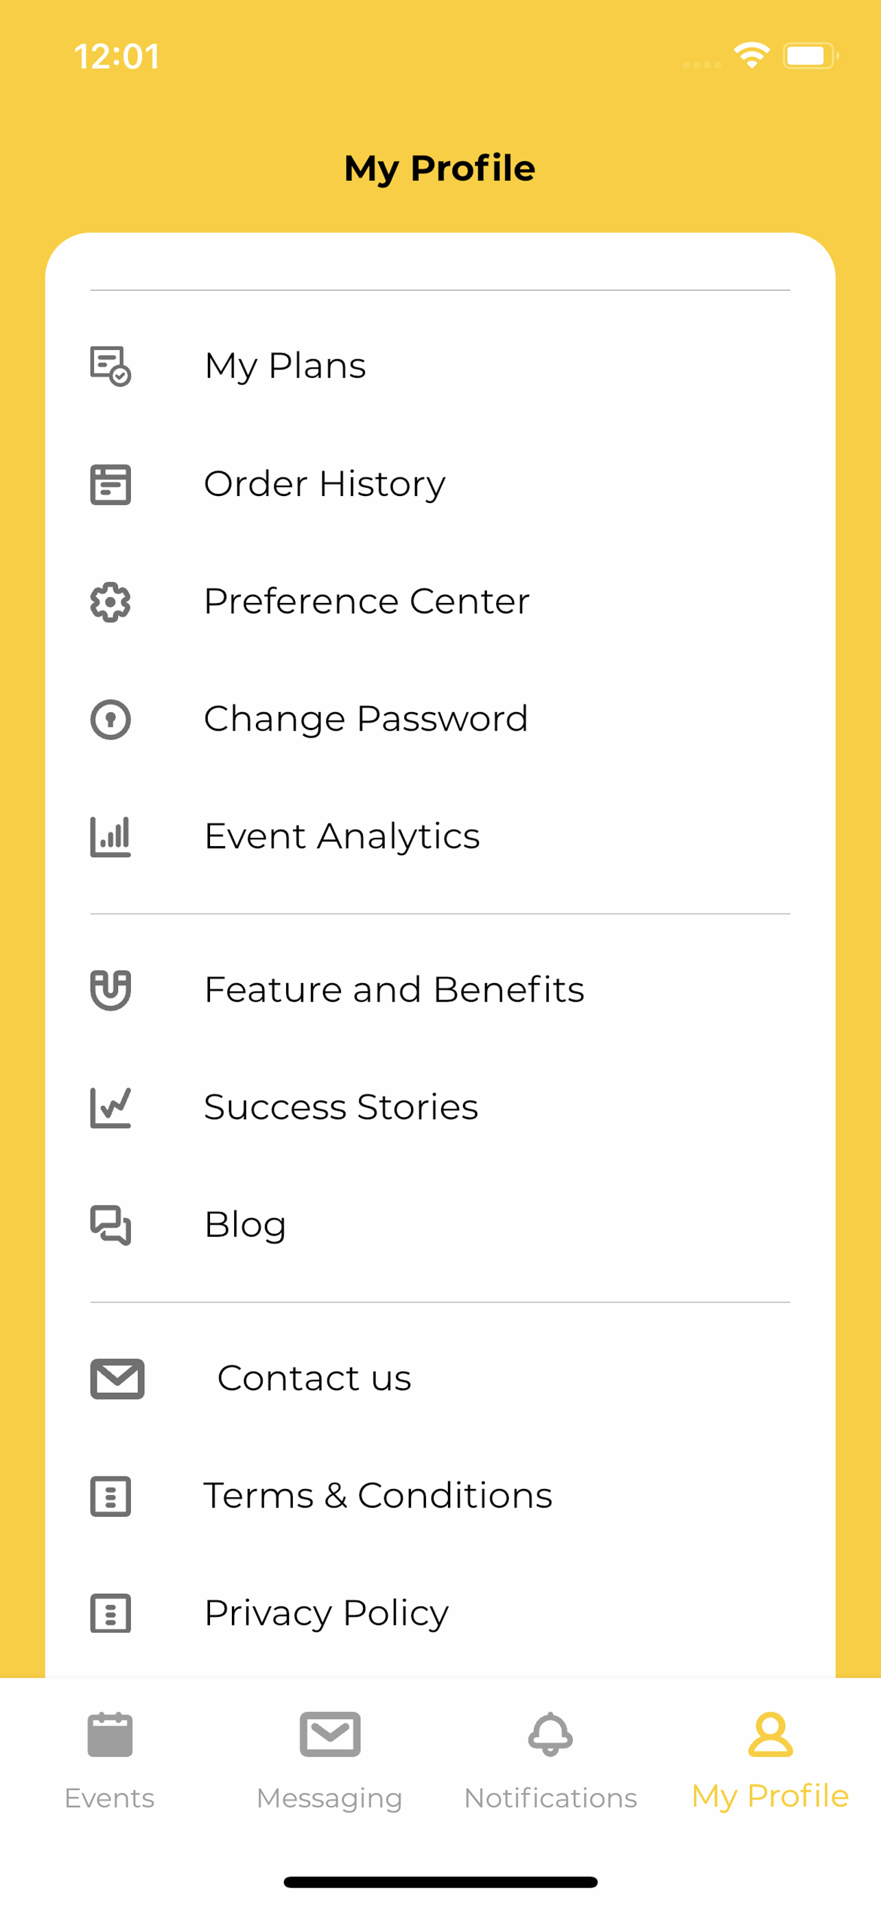881x1906 pixels.
Task: Tap the Blog chat bubbles icon
Action: 110,1225
